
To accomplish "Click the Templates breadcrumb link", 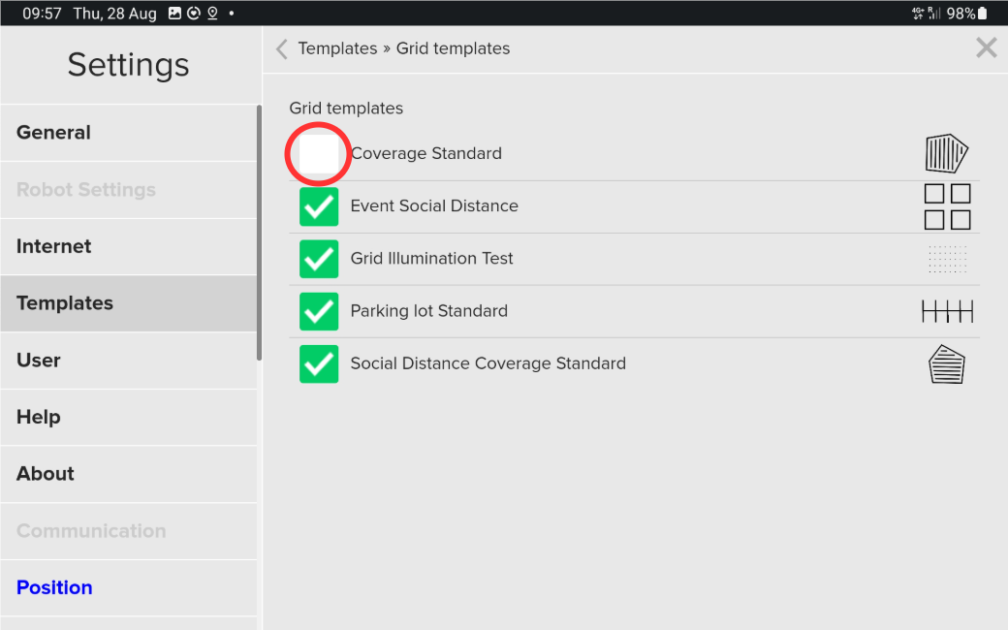I will (x=337, y=48).
